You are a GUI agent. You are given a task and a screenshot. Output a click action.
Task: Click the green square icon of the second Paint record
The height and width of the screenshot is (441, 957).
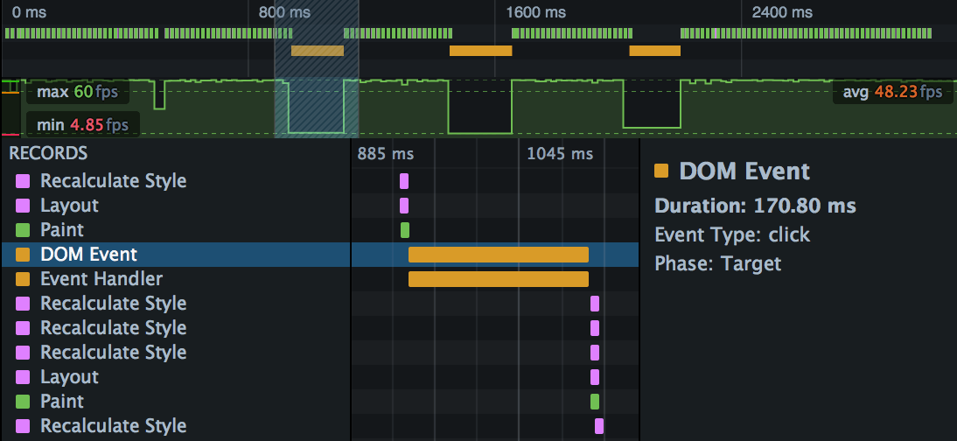(x=23, y=402)
